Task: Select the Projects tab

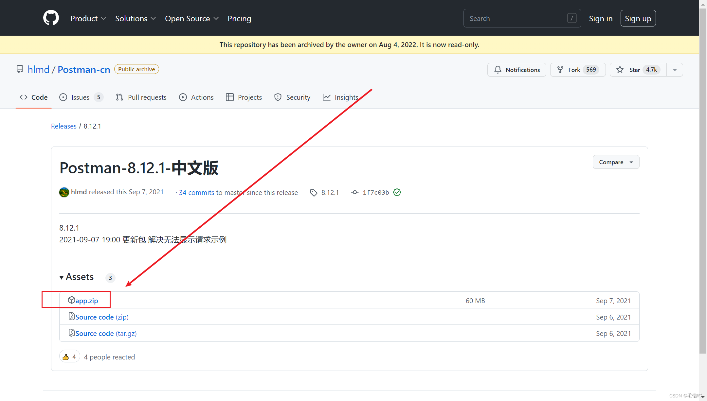Action: (x=250, y=97)
